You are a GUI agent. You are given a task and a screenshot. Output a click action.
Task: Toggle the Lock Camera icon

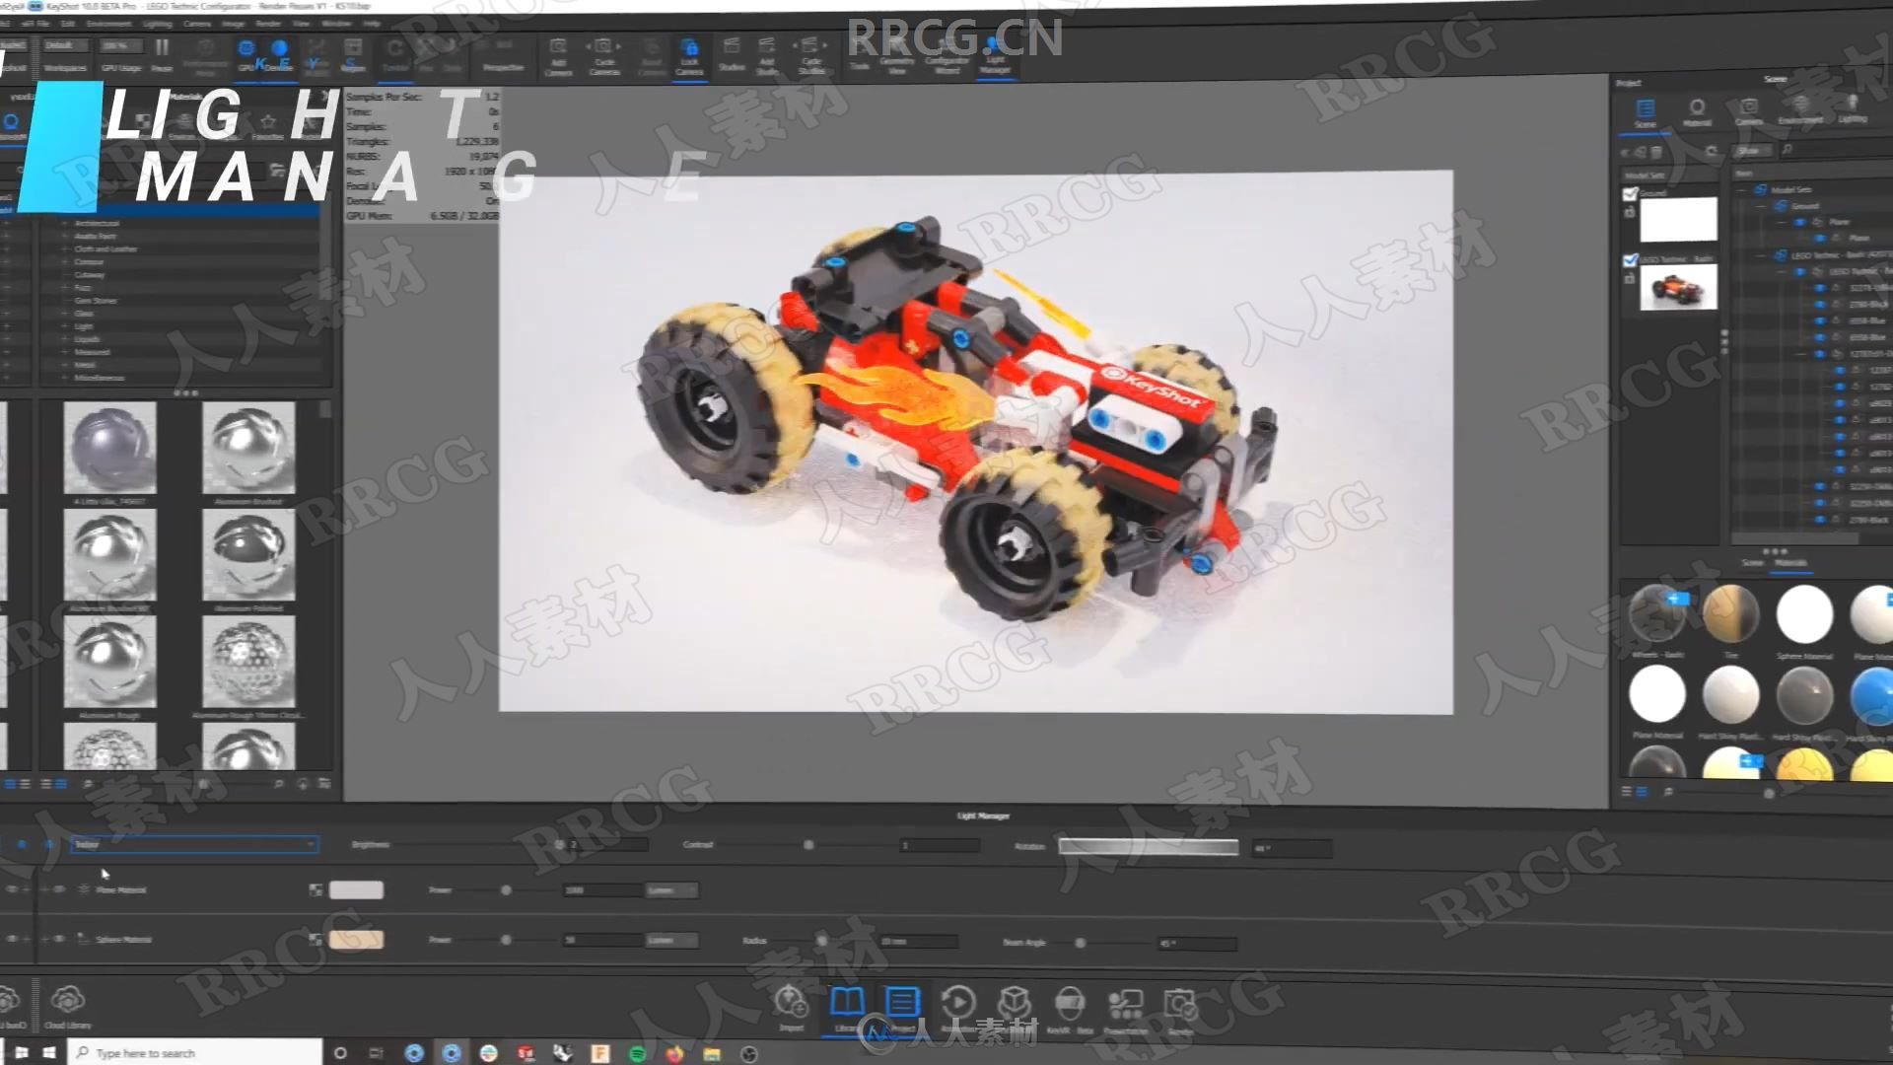coord(689,56)
